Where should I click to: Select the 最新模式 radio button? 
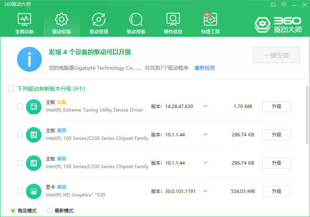click(50, 211)
